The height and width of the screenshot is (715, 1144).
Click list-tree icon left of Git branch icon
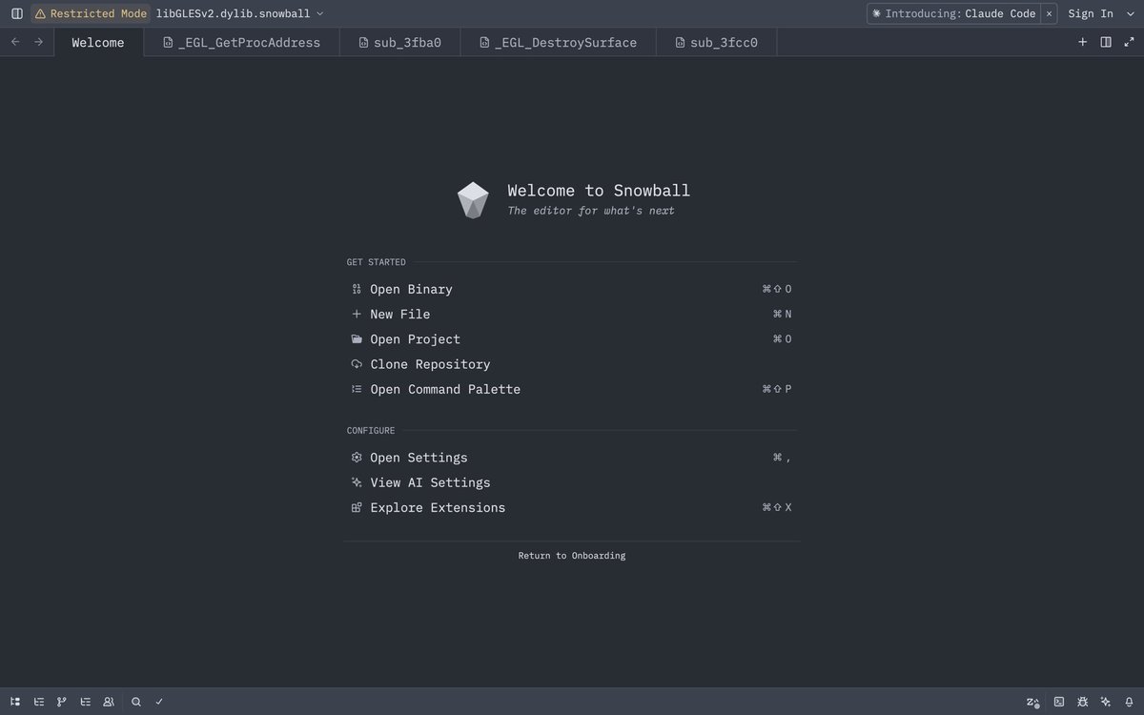pyautogui.click(x=39, y=702)
